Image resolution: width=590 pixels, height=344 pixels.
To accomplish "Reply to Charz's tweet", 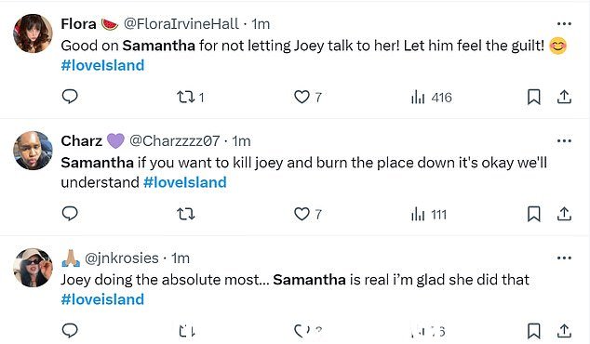I will [70, 214].
